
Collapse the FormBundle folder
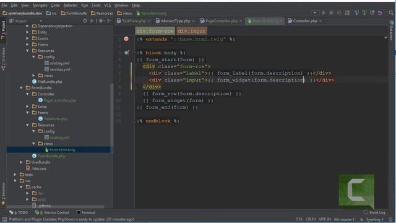click(x=22, y=88)
